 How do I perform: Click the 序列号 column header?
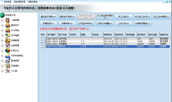(x=75, y=35)
